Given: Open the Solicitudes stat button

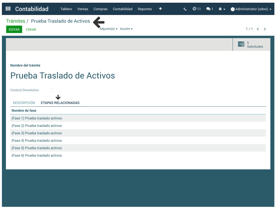Looking at the screenshot, I should (x=251, y=44).
